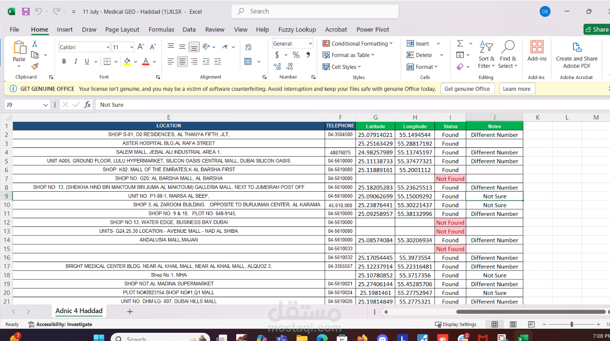The height and width of the screenshot is (341, 610).
Task: Open the font size 11 dropdown
Action: click(x=132, y=47)
